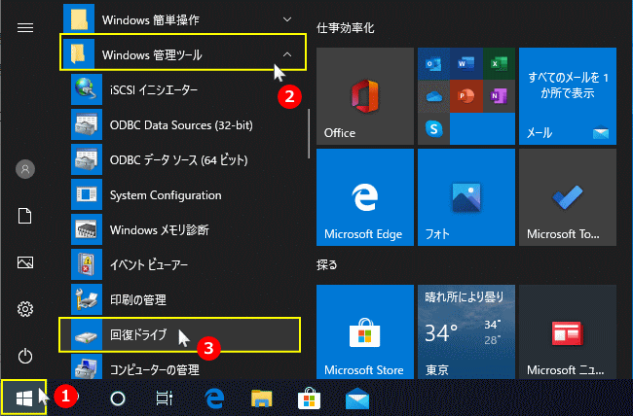Viewport: 633px width, 416px height.
Task: Open the Microsoft Edge tile
Action: tap(365, 197)
